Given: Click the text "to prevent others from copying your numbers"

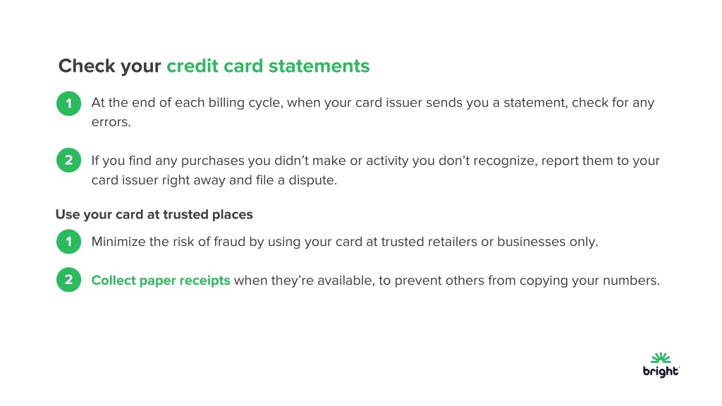Looking at the screenshot, I should [x=519, y=281].
